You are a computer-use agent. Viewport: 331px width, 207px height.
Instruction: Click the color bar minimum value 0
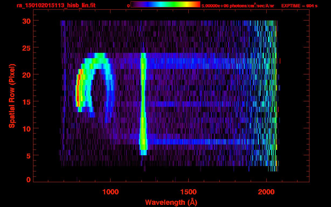(129, 6)
